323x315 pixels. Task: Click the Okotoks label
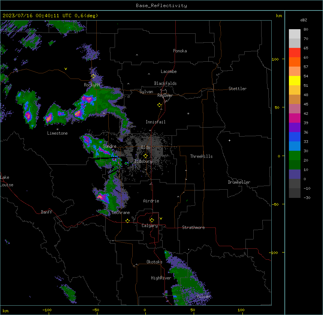click(x=154, y=262)
